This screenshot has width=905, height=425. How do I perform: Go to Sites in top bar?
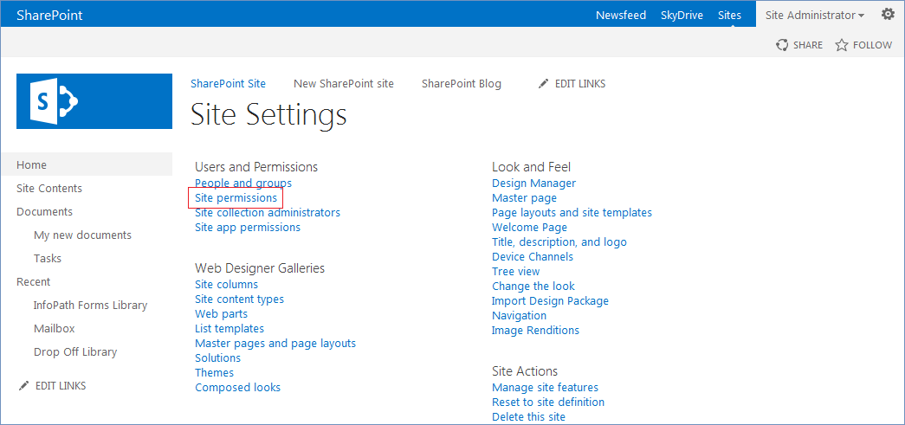coord(729,16)
